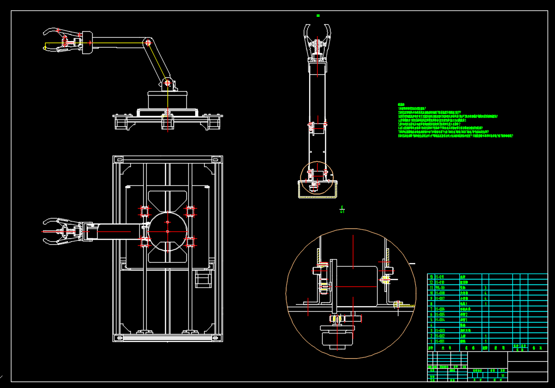Select the gripper claw in the side elevation view
555x388 pixels.
click(x=62, y=40)
